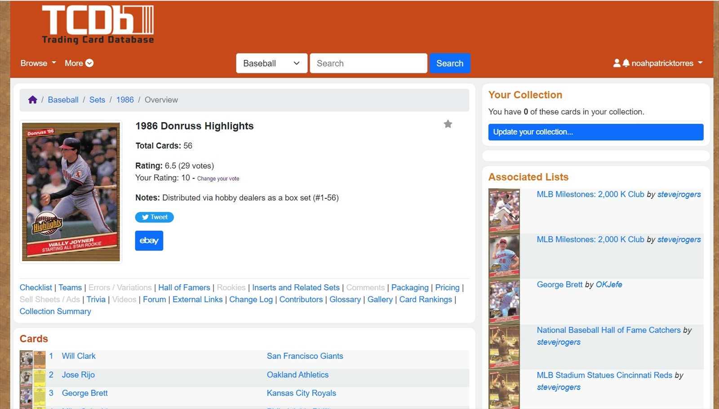Viewport: 719px width, 409px height.
Task: Favorite this set with the star icon
Action: [x=448, y=124]
